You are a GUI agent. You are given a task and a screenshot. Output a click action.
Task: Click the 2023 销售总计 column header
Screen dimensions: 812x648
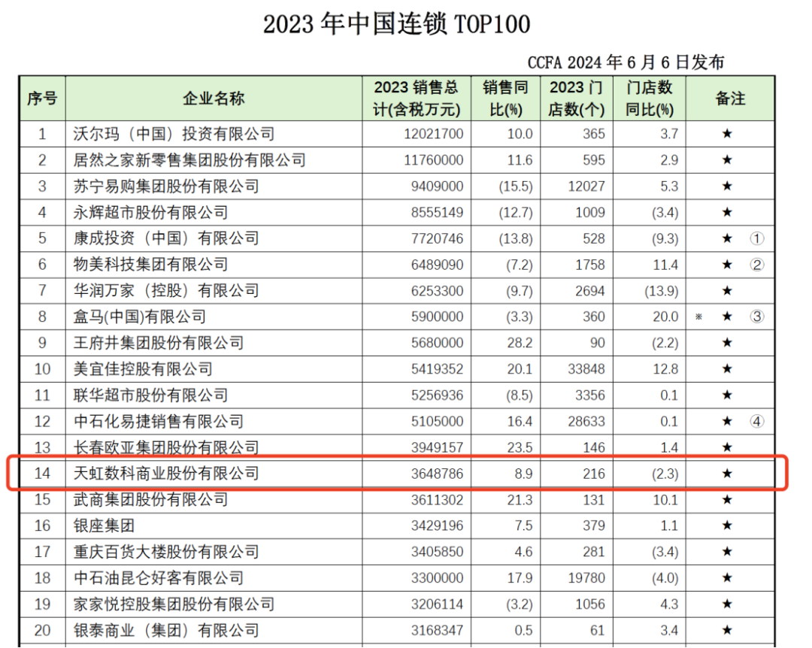point(416,98)
